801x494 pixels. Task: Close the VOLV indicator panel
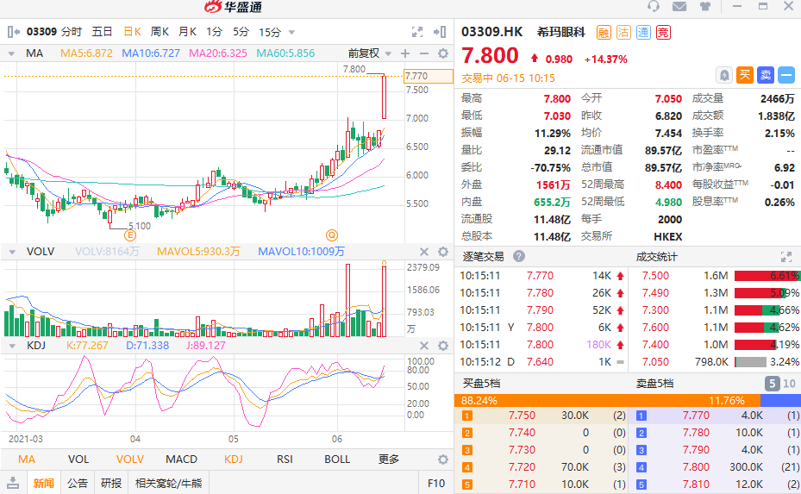(x=424, y=252)
